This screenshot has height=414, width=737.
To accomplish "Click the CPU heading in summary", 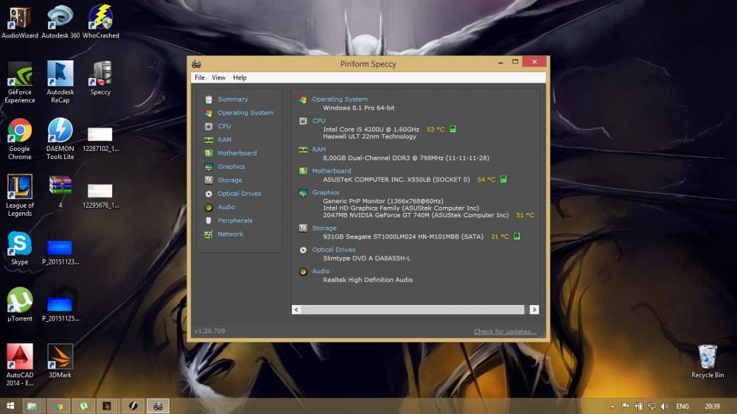I will tap(318, 121).
